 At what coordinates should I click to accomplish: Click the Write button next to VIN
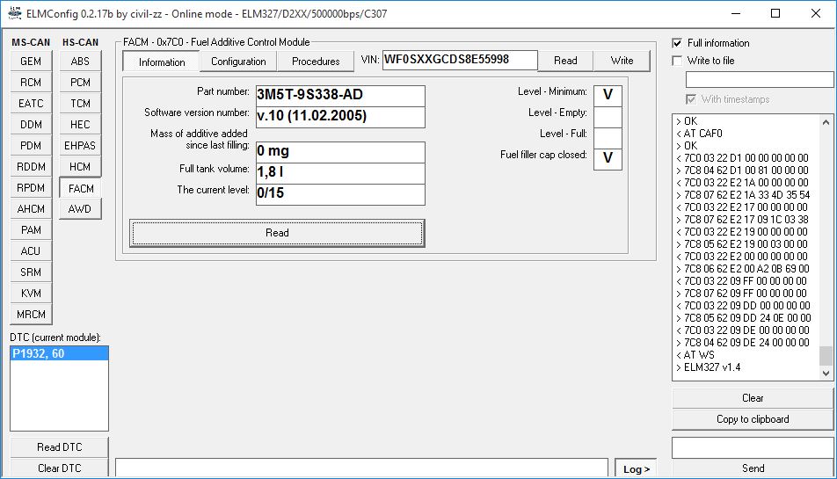[x=622, y=61]
